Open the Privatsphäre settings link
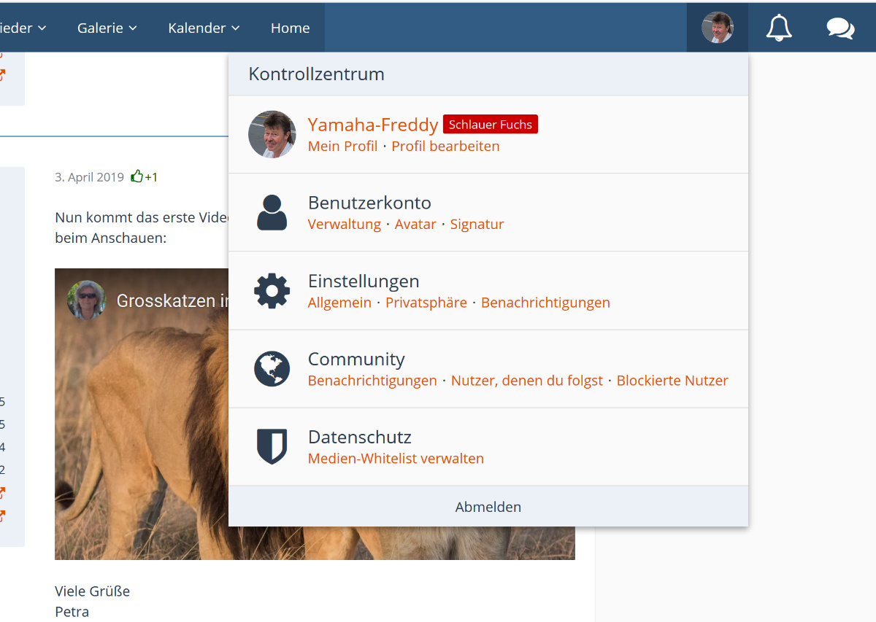Viewport: 876px width, 622px height. (x=426, y=303)
